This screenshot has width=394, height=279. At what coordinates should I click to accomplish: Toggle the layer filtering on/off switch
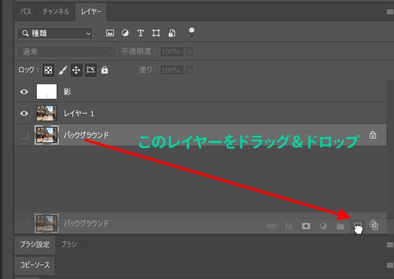[x=192, y=33]
